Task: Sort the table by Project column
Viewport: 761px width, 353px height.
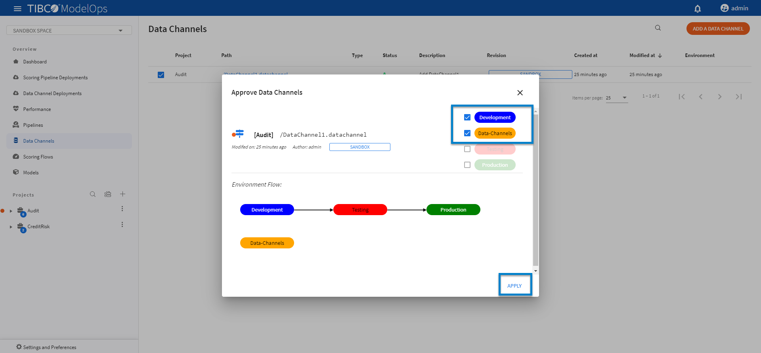Action: (183, 55)
